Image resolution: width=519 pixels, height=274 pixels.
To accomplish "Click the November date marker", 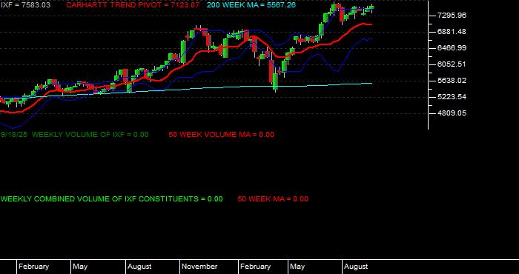I will pyautogui.click(x=199, y=267).
